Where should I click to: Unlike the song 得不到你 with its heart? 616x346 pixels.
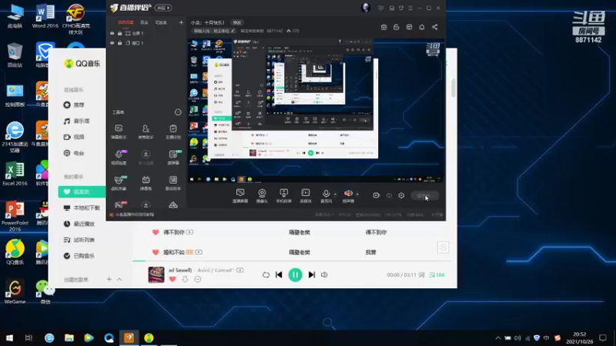click(x=156, y=232)
